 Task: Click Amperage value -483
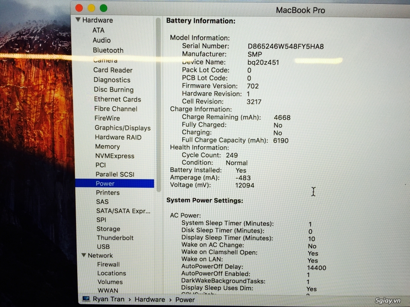(243, 178)
